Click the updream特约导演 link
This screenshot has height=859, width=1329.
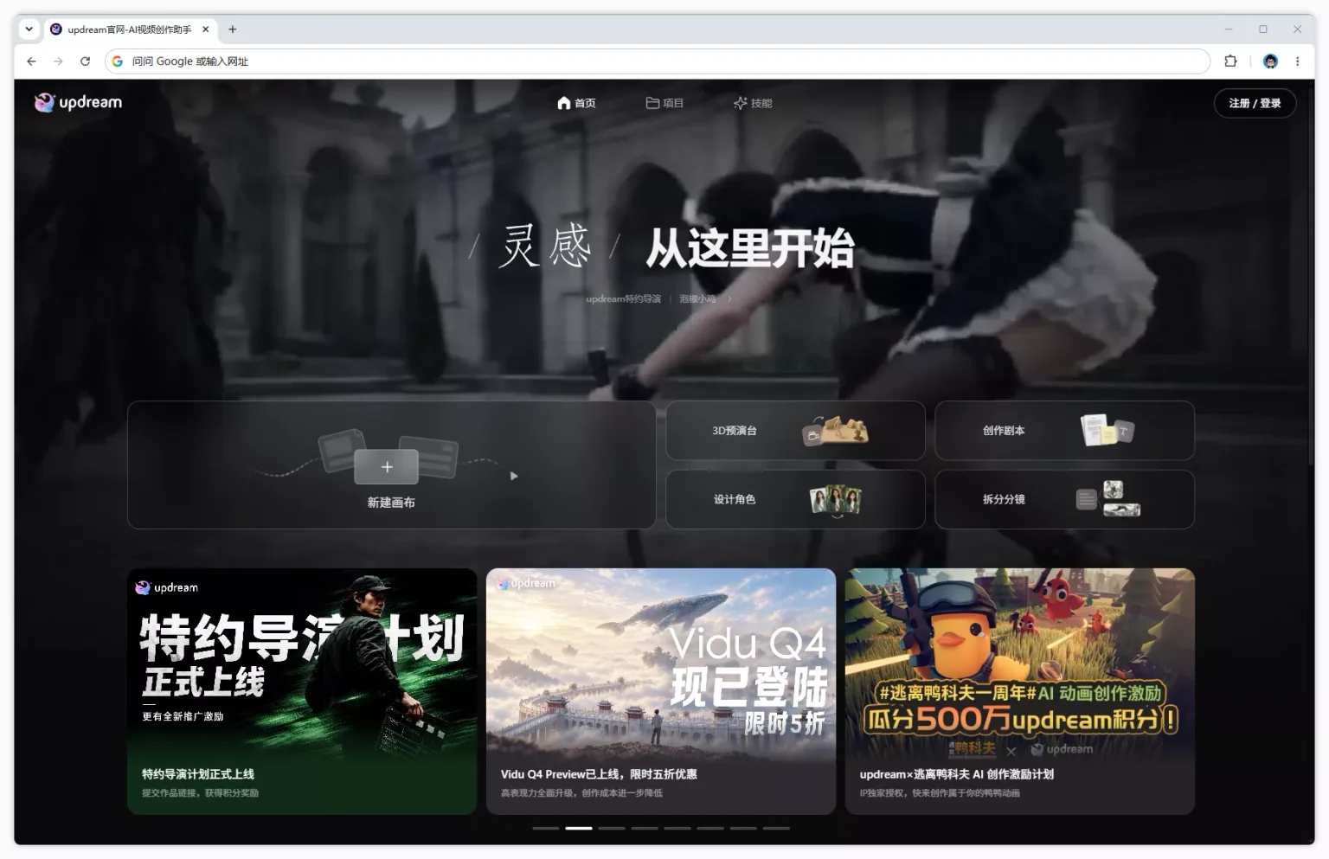point(623,299)
